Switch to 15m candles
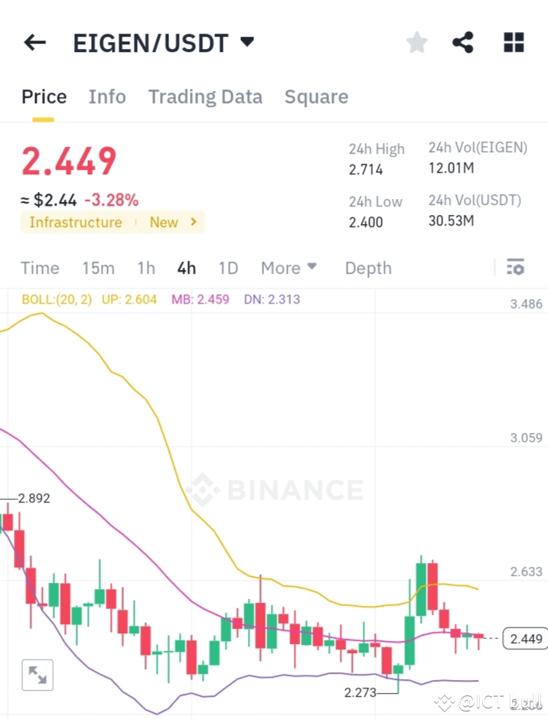The height and width of the screenshot is (719, 548). click(x=98, y=268)
